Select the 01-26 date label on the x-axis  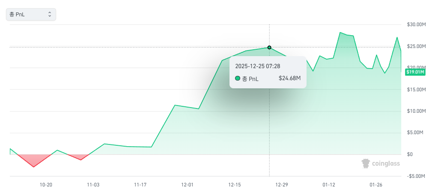376,185
